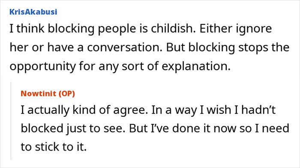Collapse the reply using the thread line
300x168 pixels.
click(x=11, y=121)
